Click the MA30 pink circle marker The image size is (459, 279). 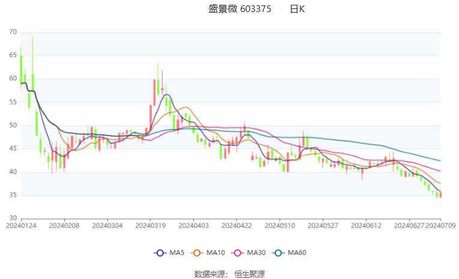[x=238, y=253]
